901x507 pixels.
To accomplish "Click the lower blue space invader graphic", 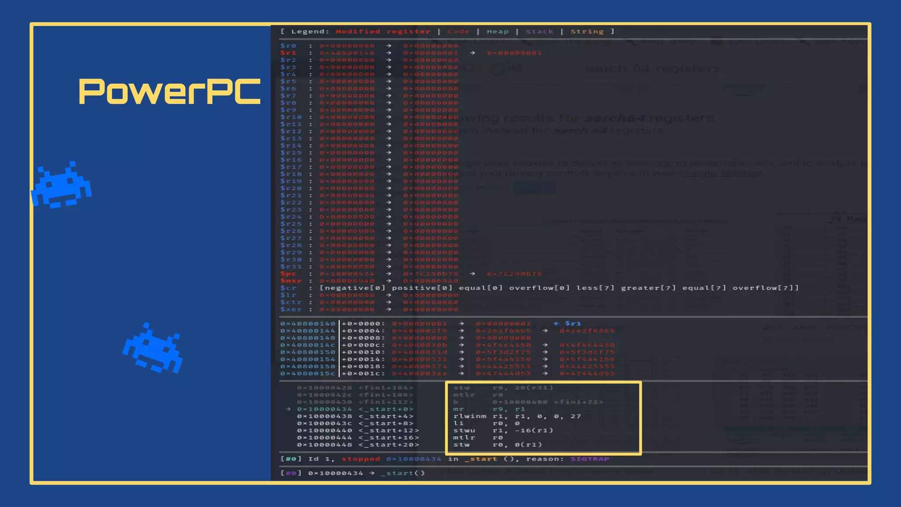I will (153, 347).
